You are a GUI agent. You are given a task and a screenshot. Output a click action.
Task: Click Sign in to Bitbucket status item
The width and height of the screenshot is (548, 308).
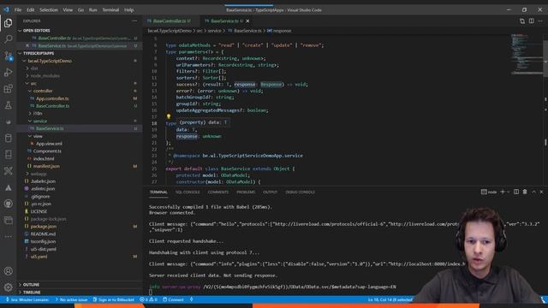coord(114,299)
